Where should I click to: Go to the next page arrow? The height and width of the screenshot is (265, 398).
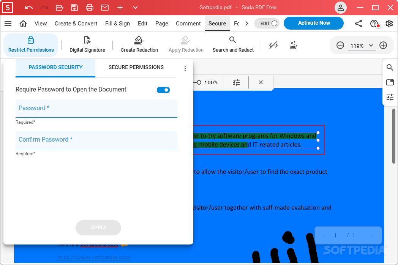pyautogui.click(x=372, y=235)
